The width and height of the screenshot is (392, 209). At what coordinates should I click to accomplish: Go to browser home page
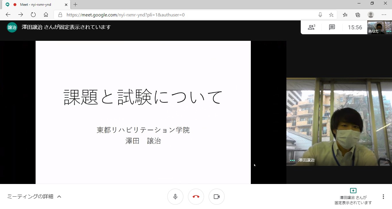(46, 15)
